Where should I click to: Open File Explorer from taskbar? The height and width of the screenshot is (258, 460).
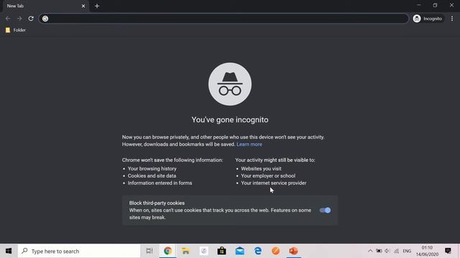click(185, 251)
